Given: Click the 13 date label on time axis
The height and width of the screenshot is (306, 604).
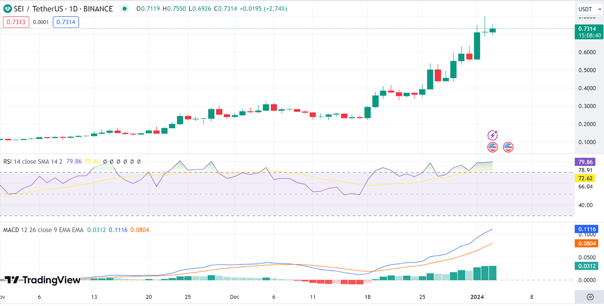Looking at the screenshot, I should click(94, 297).
